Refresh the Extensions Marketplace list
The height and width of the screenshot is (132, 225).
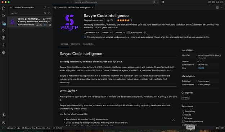pos(45,8)
